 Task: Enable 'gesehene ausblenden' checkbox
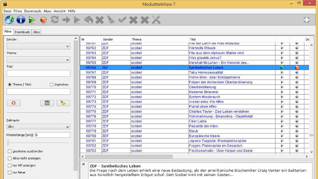10,152
